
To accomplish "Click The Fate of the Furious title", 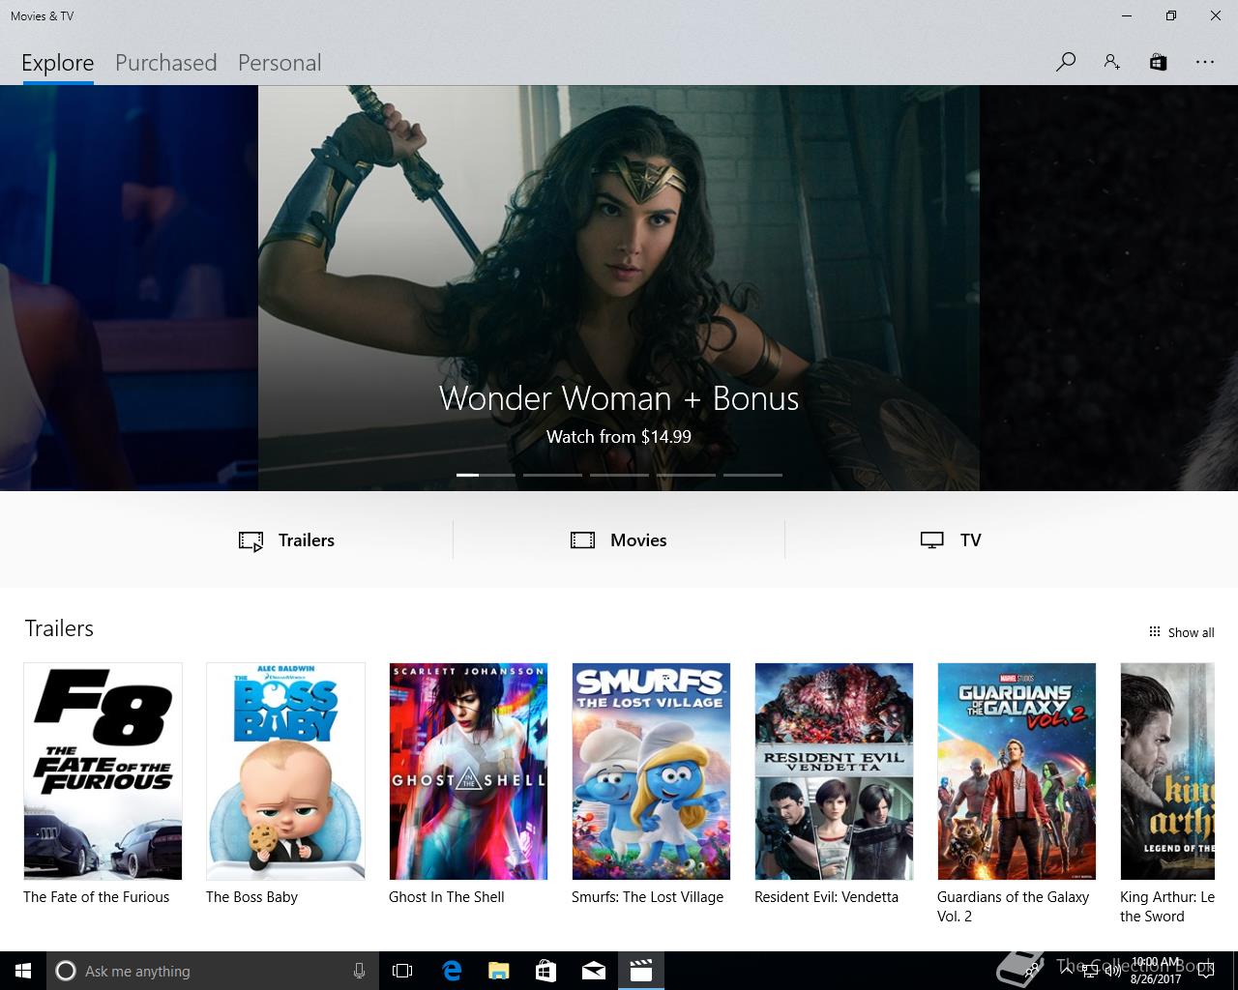I will tap(96, 897).
